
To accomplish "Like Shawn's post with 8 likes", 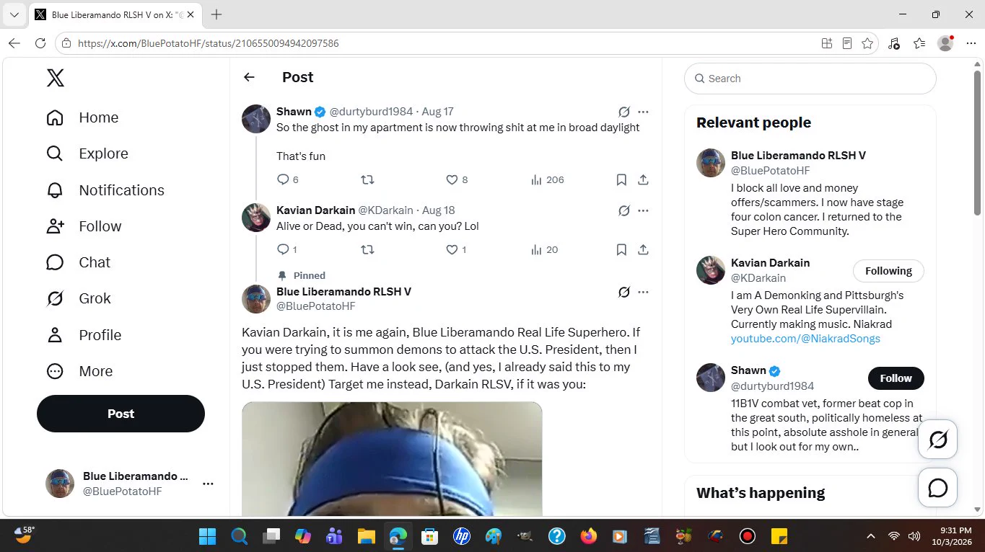I will pos(452,179).
